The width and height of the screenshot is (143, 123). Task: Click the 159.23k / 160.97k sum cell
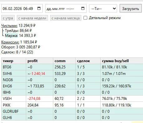(x=122, y=86)
